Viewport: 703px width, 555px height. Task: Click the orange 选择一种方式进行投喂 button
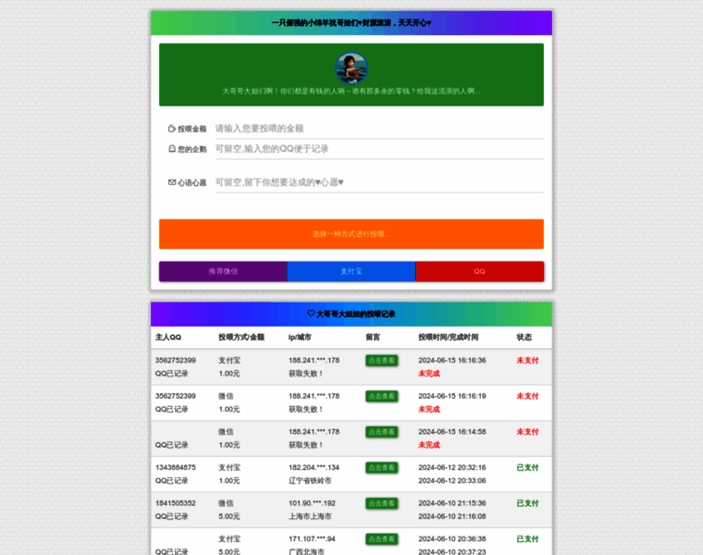(351, 234)
